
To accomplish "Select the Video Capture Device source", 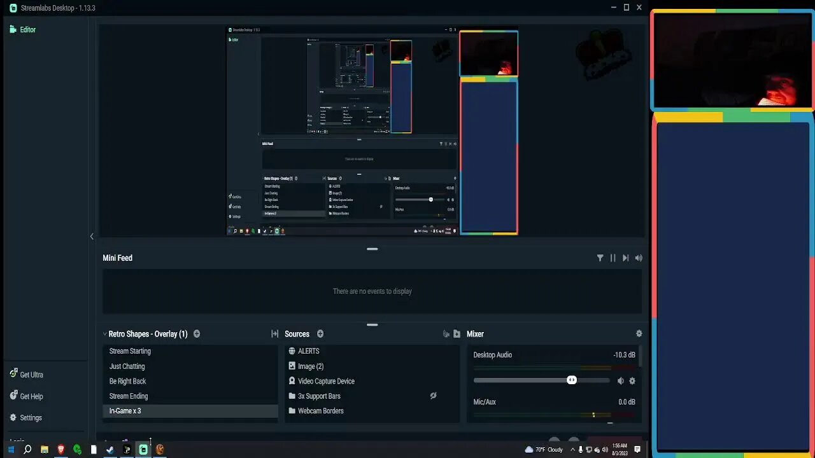I will tap(372, 381).
